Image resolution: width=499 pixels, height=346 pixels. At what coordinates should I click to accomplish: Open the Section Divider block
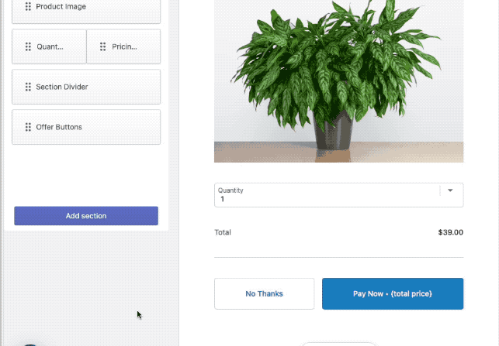point(86,87)
